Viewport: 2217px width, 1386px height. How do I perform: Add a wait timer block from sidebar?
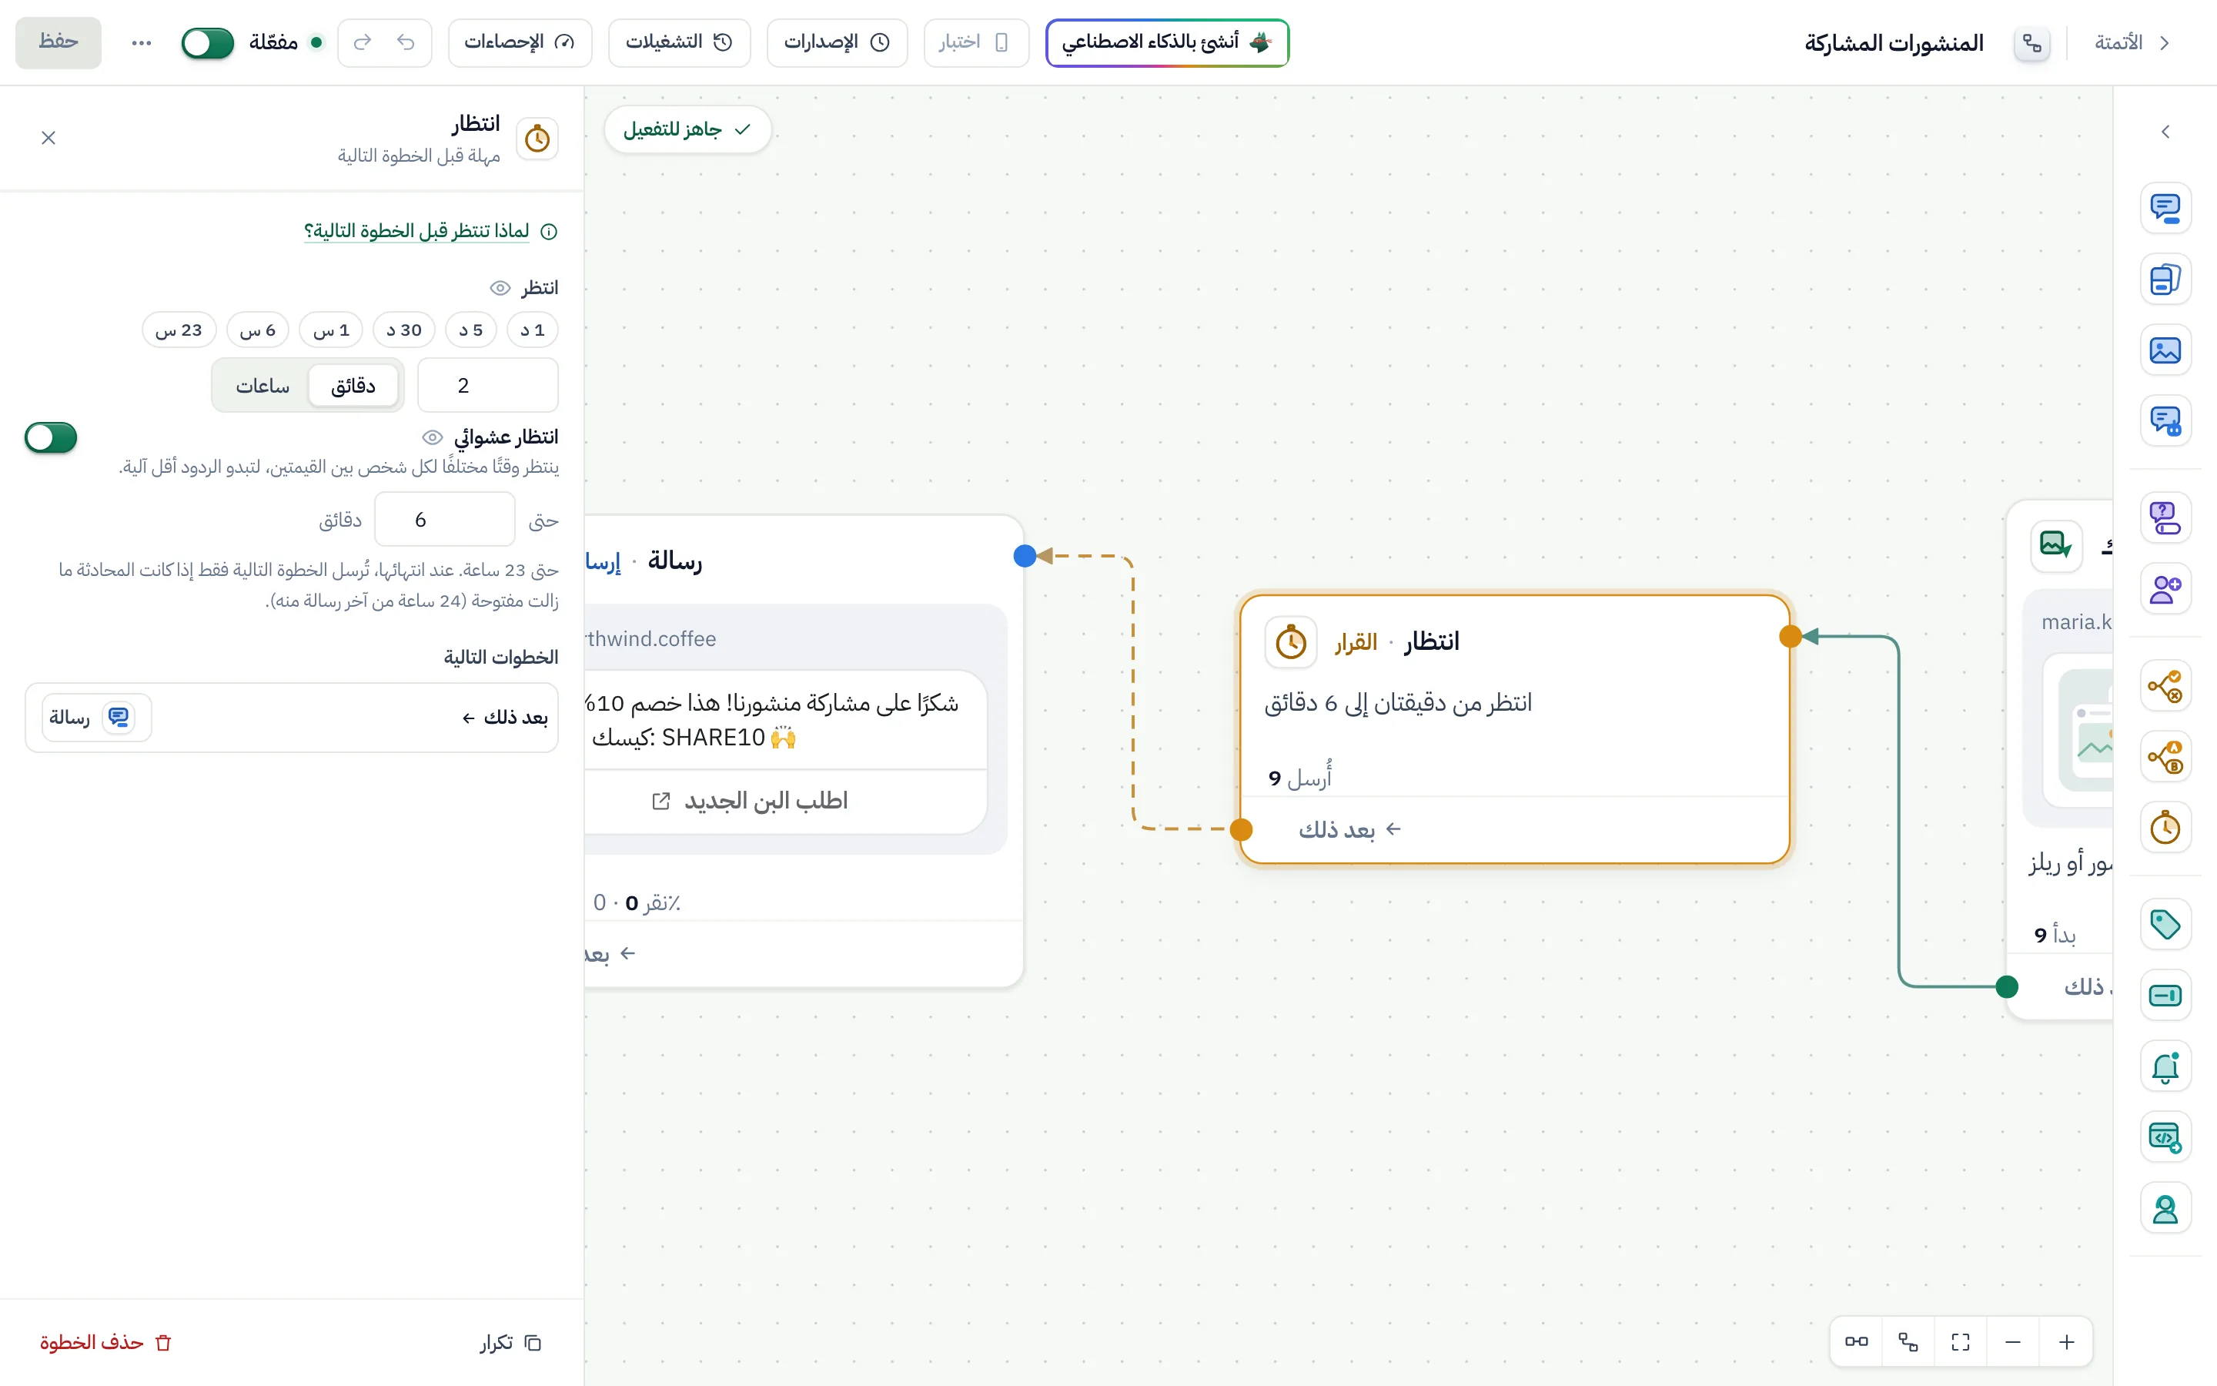click(x=2165, y=828)
